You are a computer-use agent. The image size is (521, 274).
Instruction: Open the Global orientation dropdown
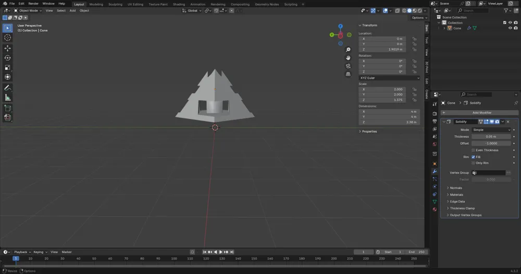click(x=192, y=10)
